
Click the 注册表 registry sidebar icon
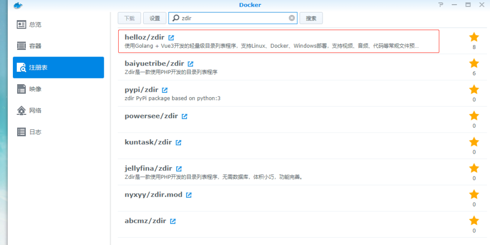[x=21, y=67]
